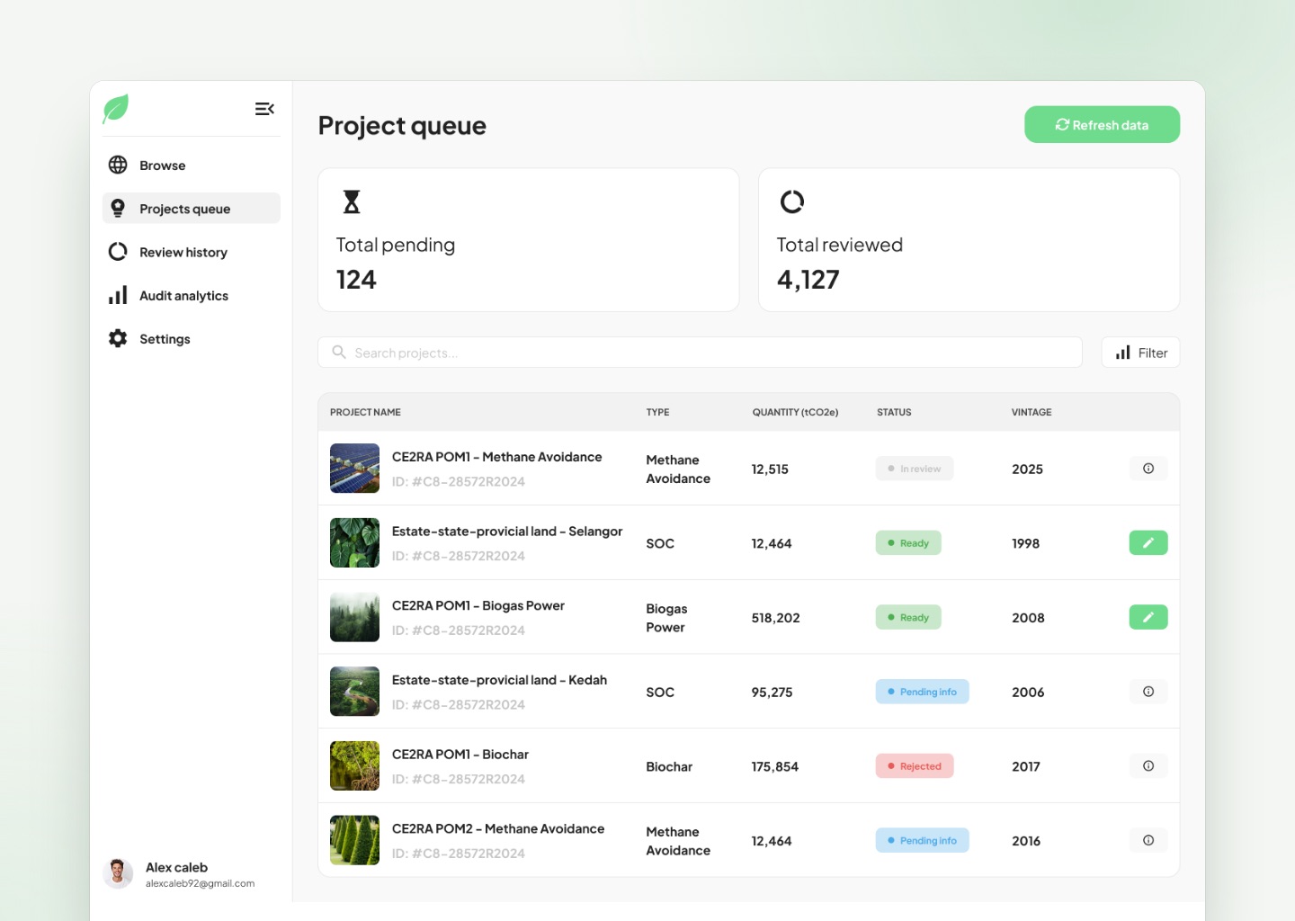The height and width of the screenshot is (921, 1295).
Task: Open the Filter options
Action: 1140,353
